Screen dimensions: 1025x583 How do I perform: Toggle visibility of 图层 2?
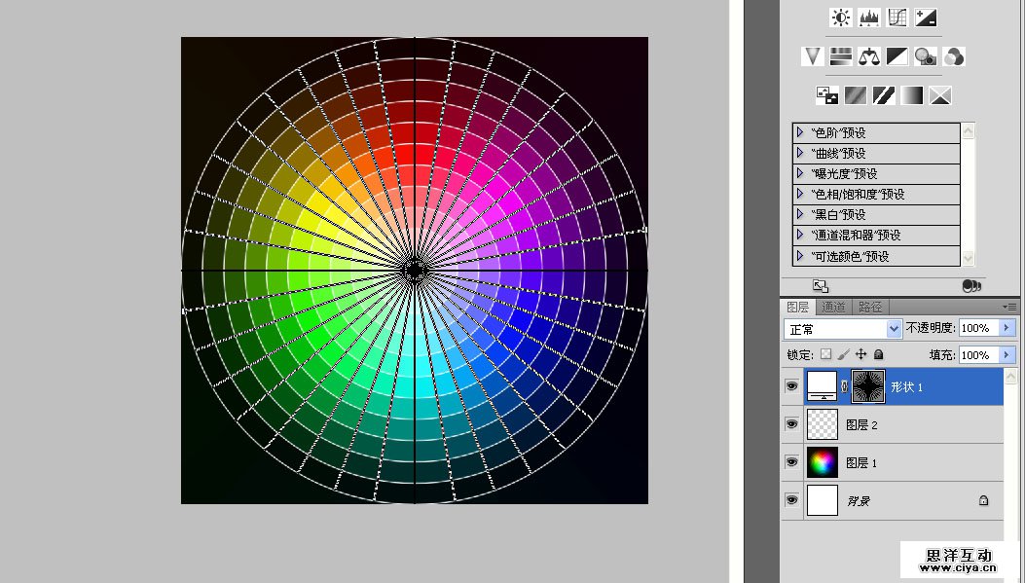click(791, 424)
